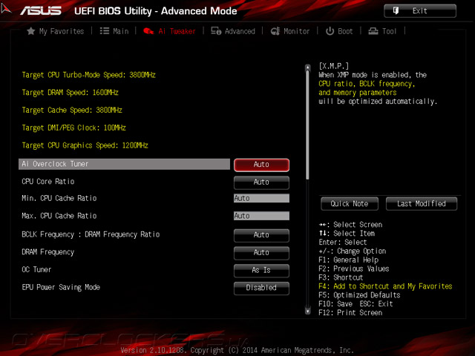Click F1: General Help hint
The image size is (475, 356).
tap(348, 260)
